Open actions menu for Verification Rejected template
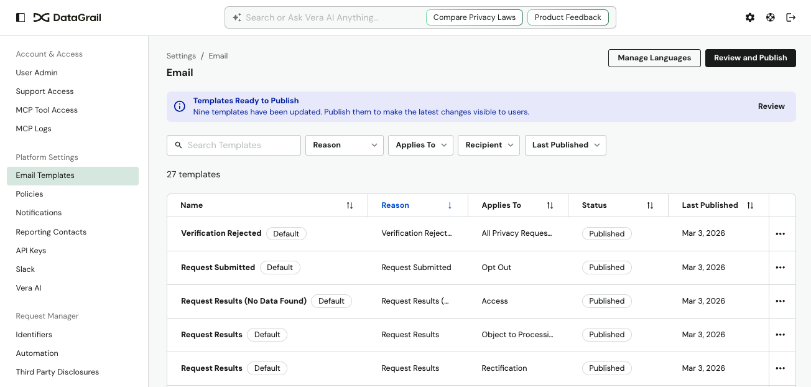The width and height of the screenshot is (811, 387). click(x=781, y=233)
